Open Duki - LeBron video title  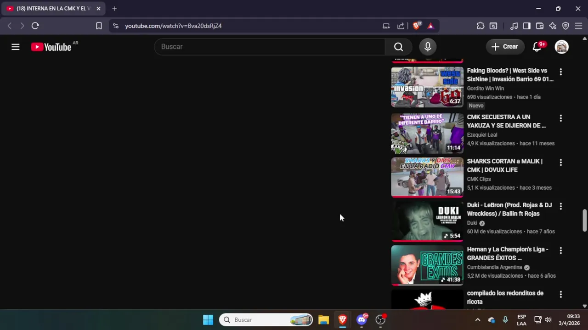[x=509, y=209]
